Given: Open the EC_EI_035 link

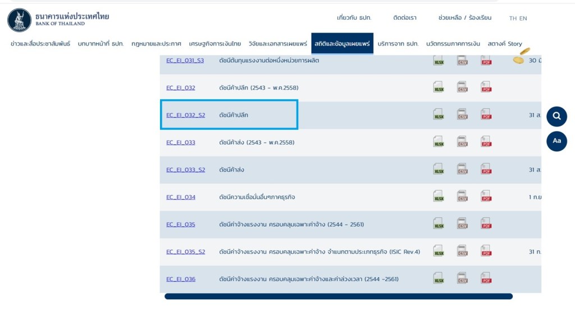Looking at the screenshot, I should 180,225.
